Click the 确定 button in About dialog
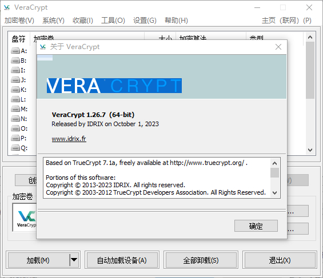The width and height of the screenshot is (323, 278). pos(256,226)
